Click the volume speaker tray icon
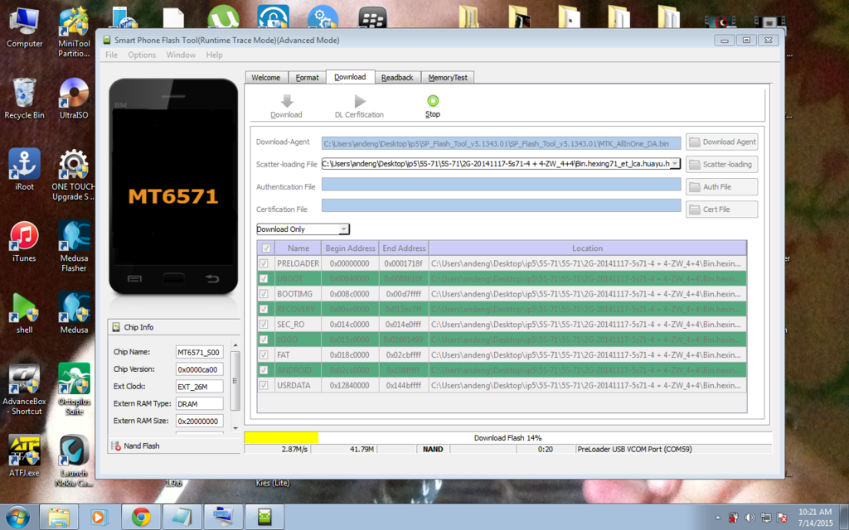This screenshot has height=530, width=849. [x=750, y=518]
